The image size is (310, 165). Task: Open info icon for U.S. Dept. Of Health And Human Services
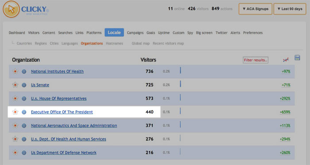point(24,139)
